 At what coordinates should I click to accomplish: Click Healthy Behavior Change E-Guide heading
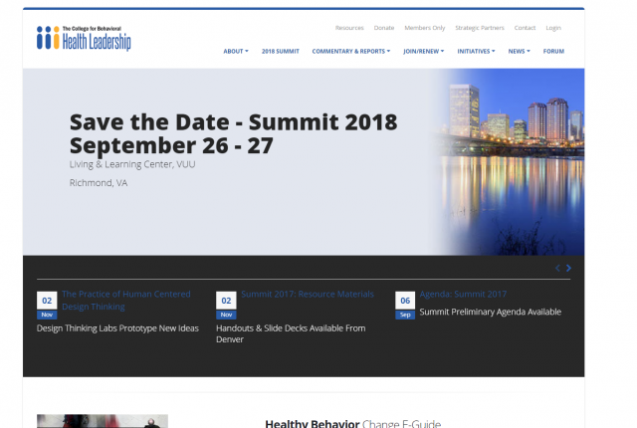click(x=353, y=424)
